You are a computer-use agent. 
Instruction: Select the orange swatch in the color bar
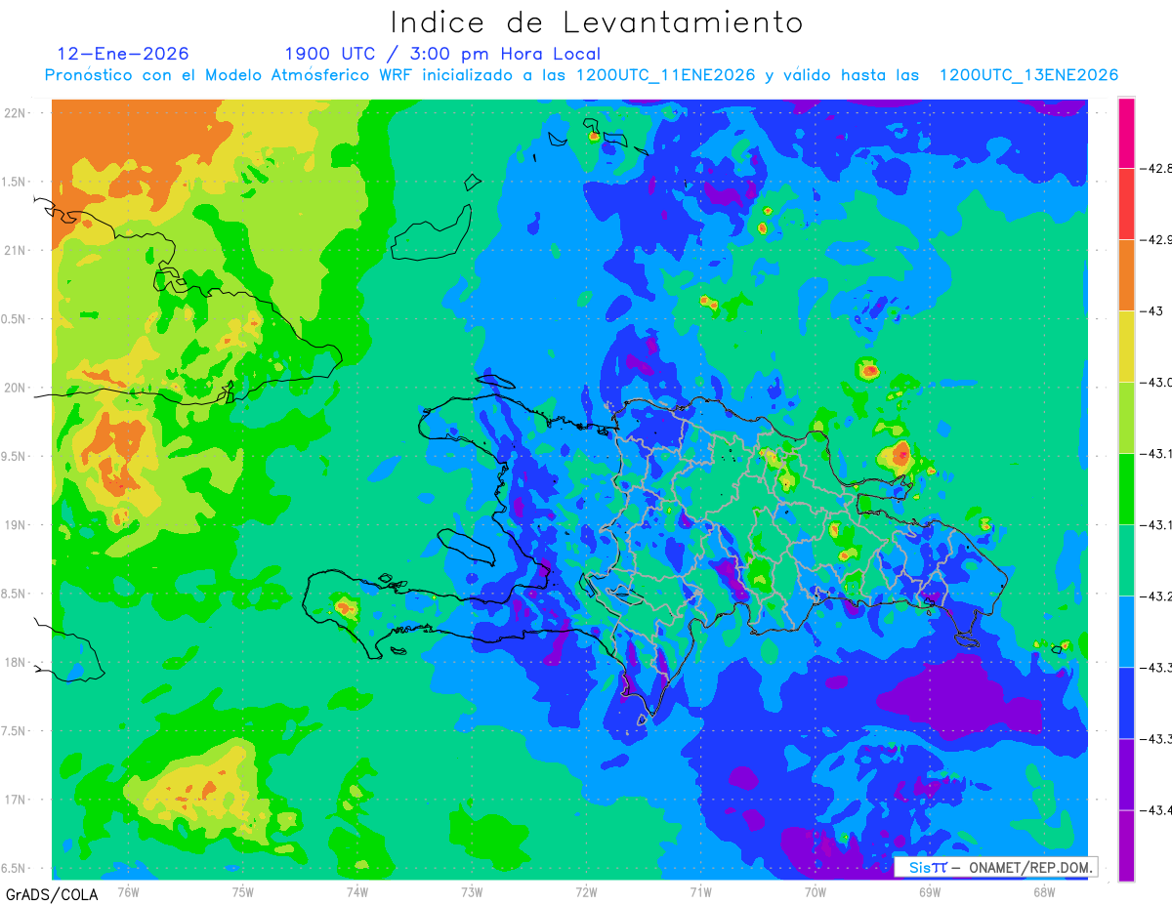pyautogui.click(x=1126, y=275)
